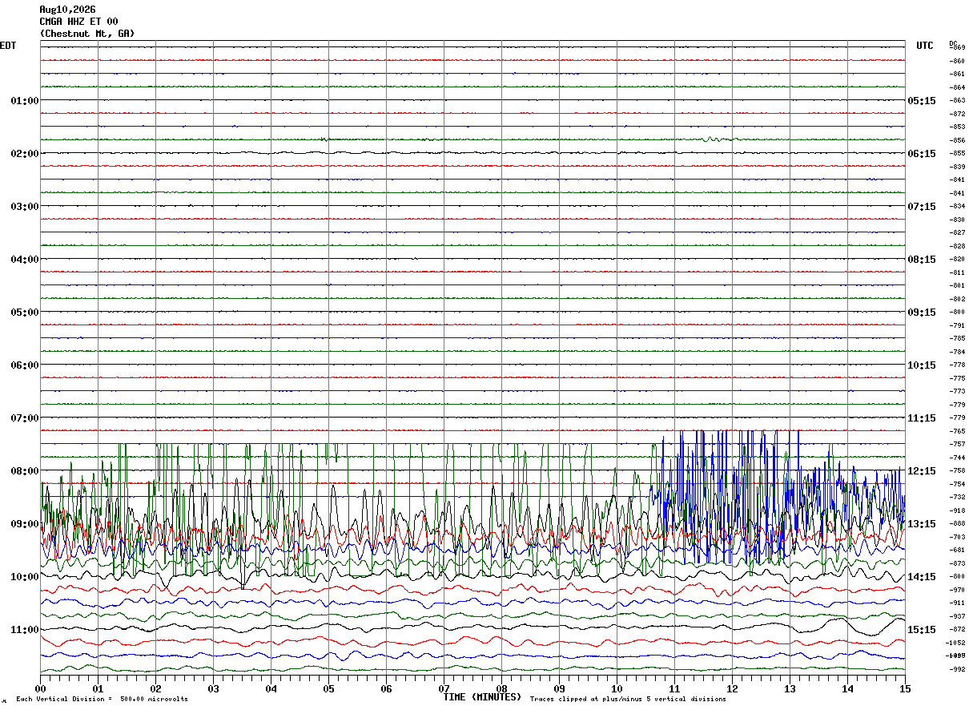Click the DC offset value -765
This screenshot has width=969, height=710.
957,431
